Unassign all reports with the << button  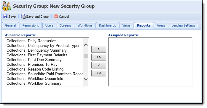coord(99,73)
